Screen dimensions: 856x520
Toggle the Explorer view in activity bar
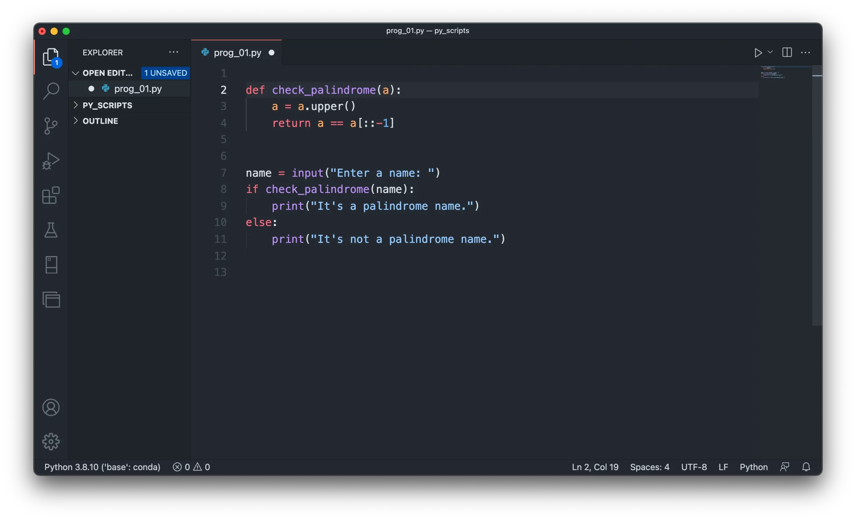tap(51, 57)
